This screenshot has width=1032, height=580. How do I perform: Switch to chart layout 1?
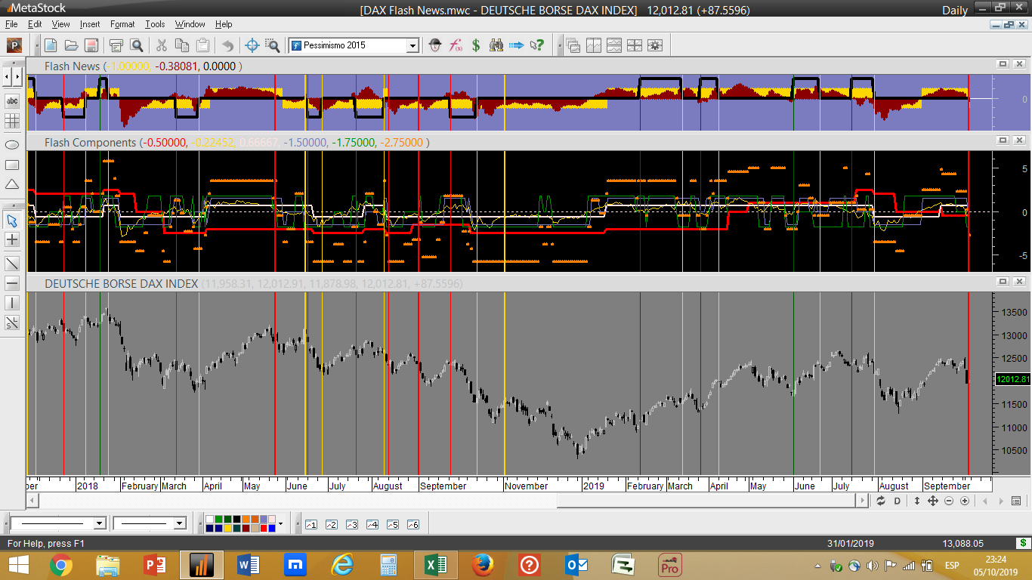[311, 524]
